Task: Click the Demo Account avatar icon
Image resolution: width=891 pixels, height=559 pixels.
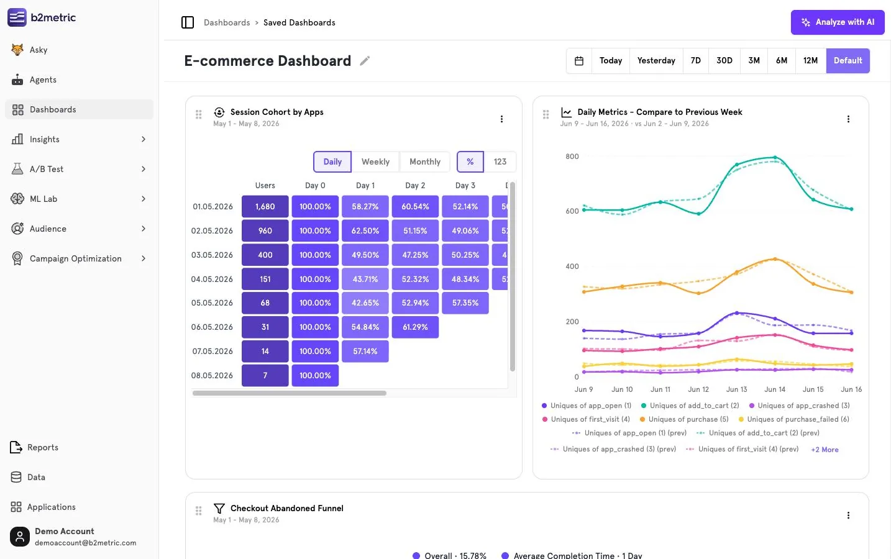Action: (20, 537)
